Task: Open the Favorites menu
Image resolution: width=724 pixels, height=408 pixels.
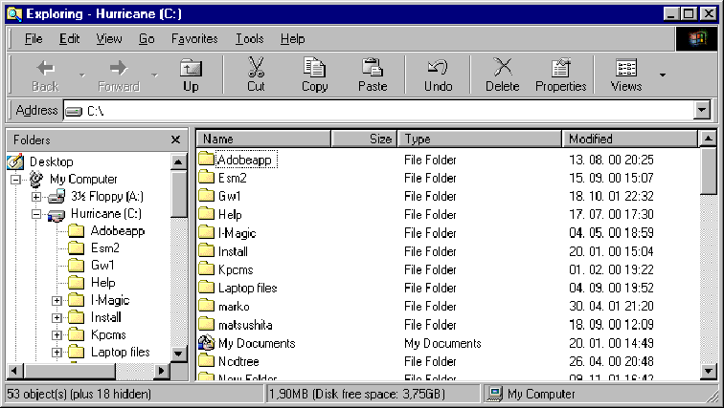Action: (x=194, y=39)
